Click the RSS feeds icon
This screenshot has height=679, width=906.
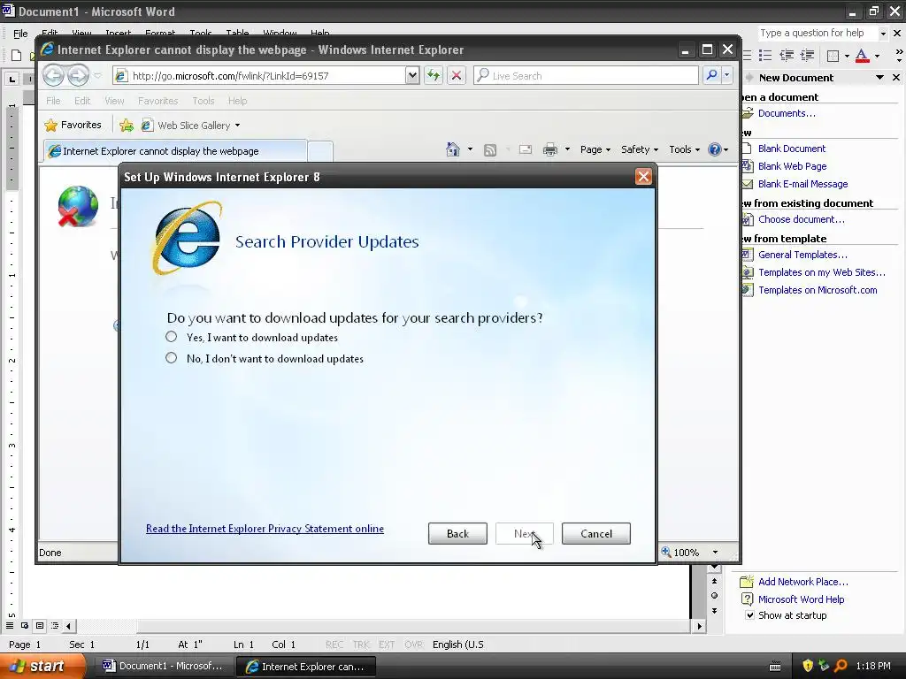click(490, 150)
